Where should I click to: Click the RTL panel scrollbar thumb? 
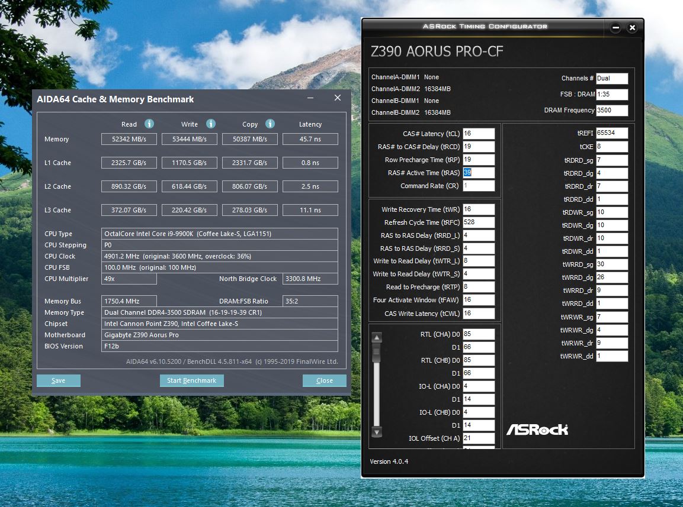(x=377, y=353)
